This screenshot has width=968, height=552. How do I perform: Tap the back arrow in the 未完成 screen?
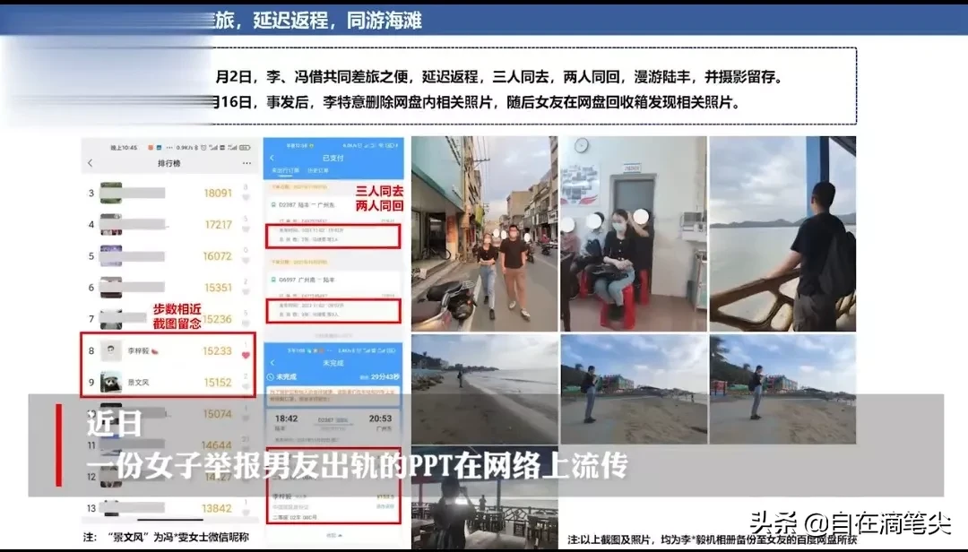[272, 363]
